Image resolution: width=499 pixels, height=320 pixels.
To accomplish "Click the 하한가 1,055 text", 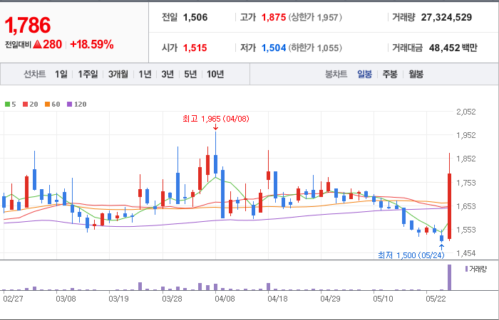I will click(315, 48).
